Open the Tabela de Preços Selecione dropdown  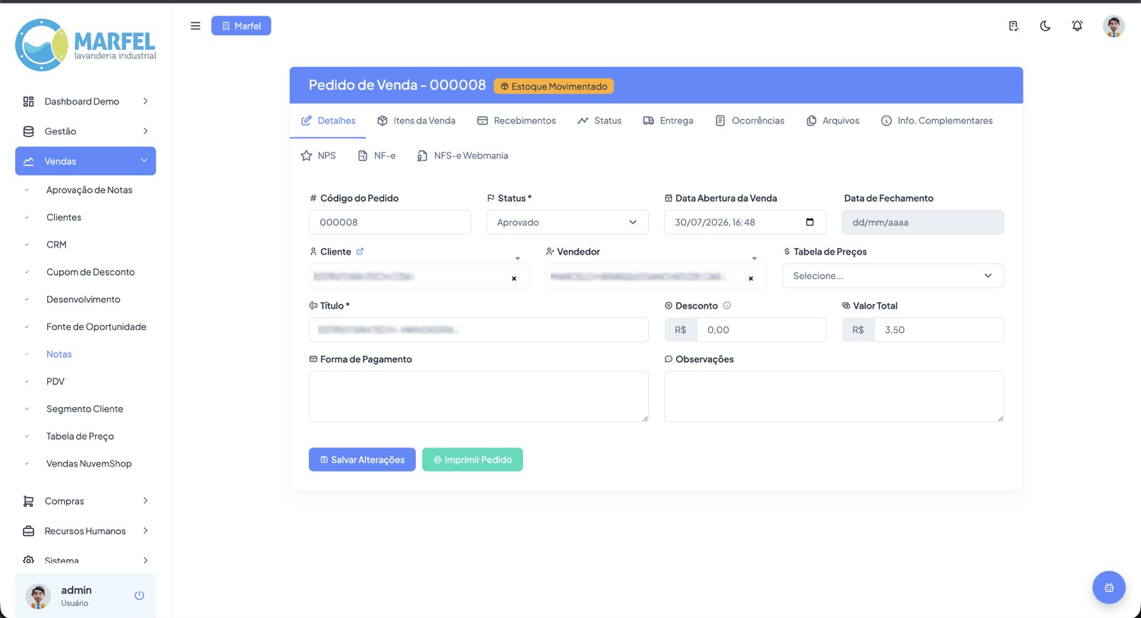pyautogui.click(x=893, y=276)
